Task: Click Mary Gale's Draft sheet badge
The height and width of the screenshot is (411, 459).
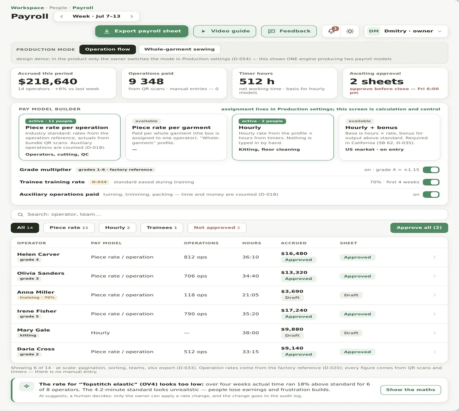Action: click(351, 333)
